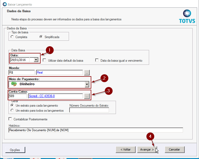The image size is (199, 159).
Task: Open the Data date picker dropdown
Action: pos(36,60)
